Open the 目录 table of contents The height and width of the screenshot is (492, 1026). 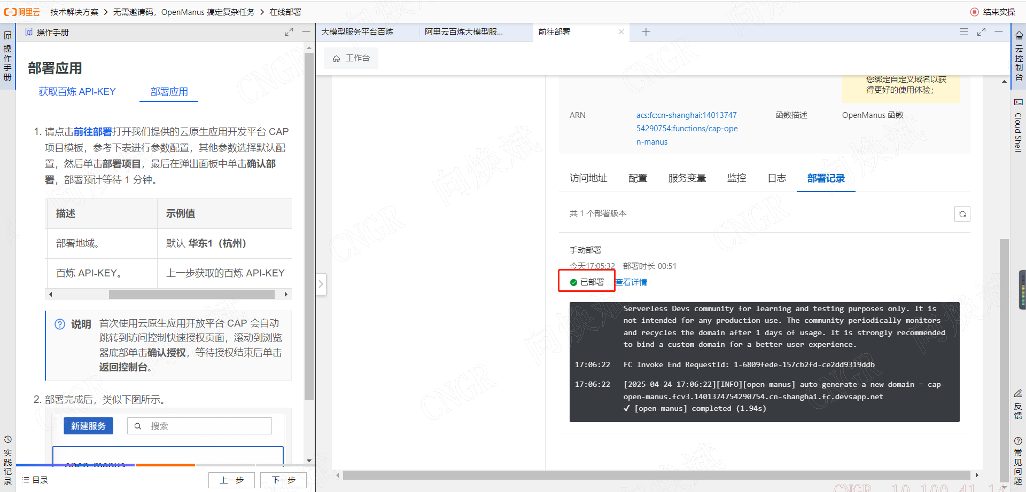(x=35, y=480)
